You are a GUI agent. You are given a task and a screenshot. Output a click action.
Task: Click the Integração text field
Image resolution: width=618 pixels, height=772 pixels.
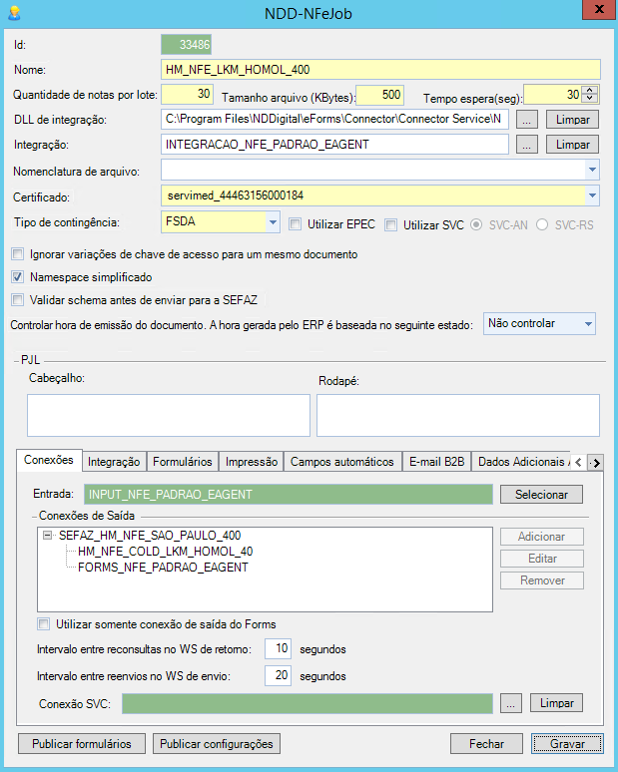334,145
